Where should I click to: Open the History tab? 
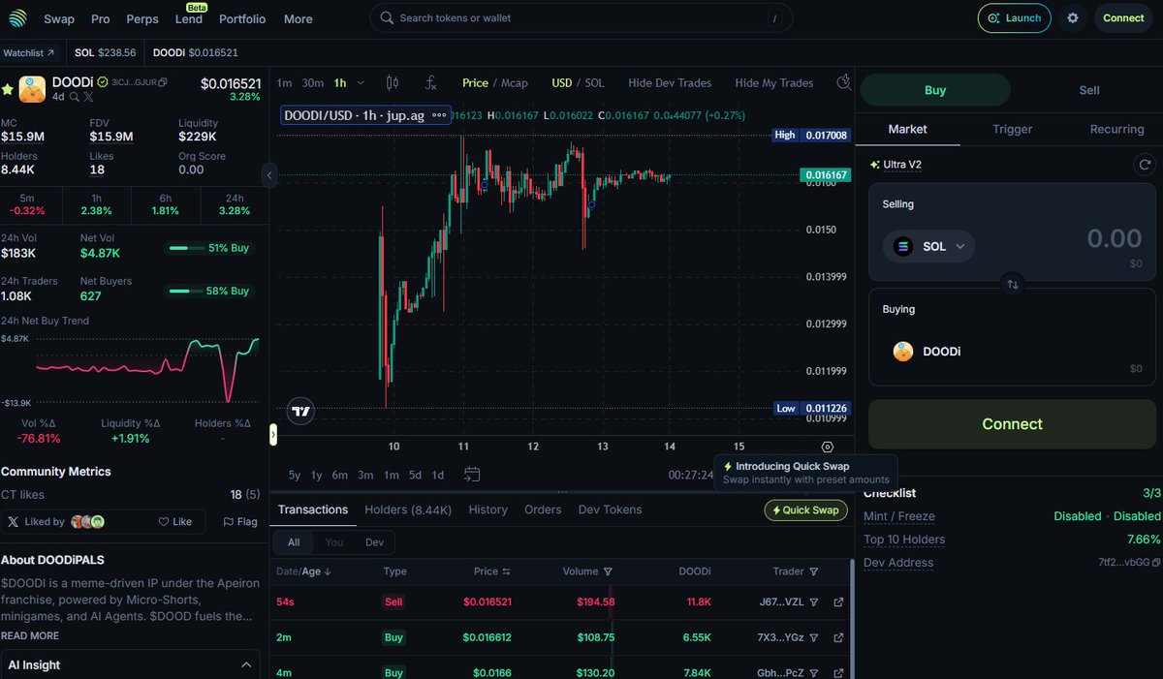tap(487, 509)
